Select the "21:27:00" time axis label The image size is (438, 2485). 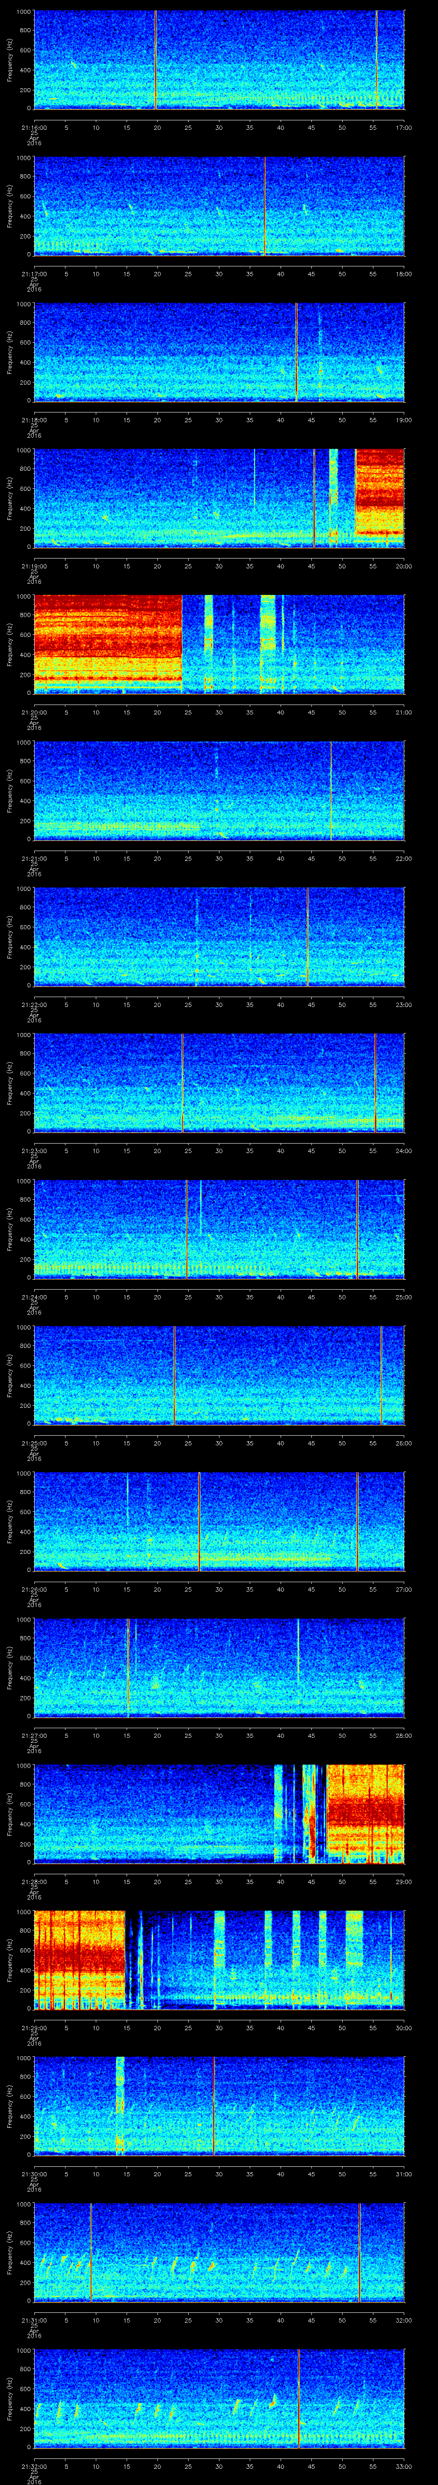pyautogui.click(x=34, y=1735)
